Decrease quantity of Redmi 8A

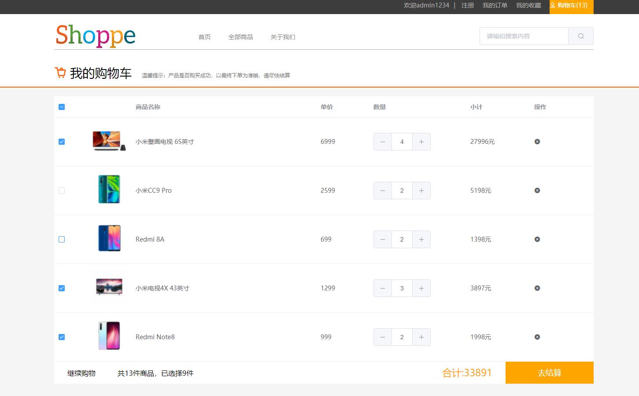[x=383, y=239]
